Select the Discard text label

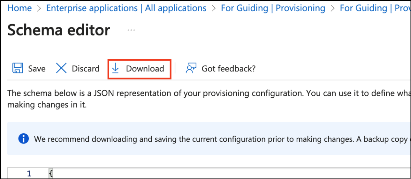tap(86, 69)
